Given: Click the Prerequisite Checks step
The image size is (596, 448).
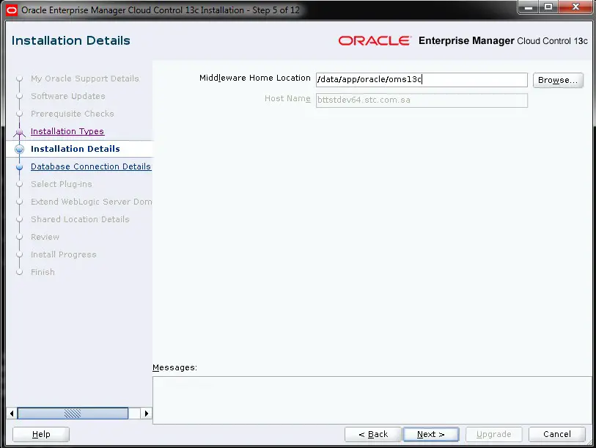Looking at the screenshot, I should click(73, 114).
